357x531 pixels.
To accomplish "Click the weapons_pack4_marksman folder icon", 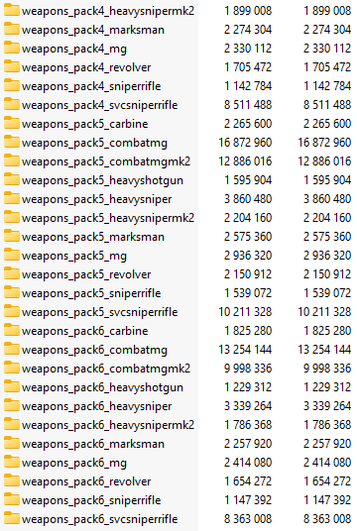I will pyautogui.click(x=12, y=29).
